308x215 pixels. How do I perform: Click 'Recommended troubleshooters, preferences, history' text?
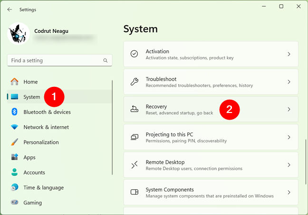(x=199, y=85)
